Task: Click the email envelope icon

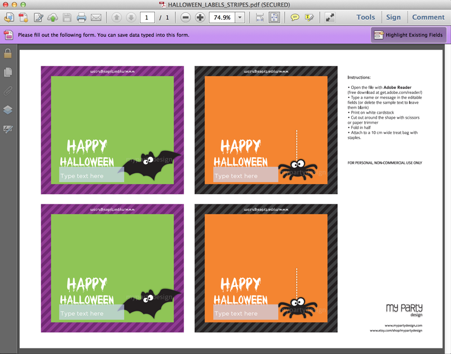Action: pyautogui.click(x=96, y=17)
